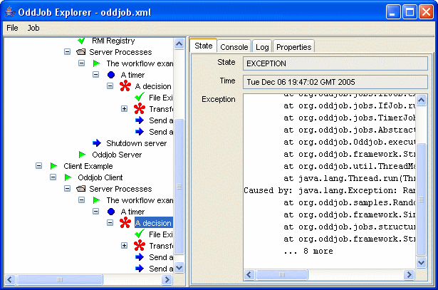The height and width of the screenshot is (290, 438).
Task: Select the Shutdown server tree item
Action: (x=135, y=143)
